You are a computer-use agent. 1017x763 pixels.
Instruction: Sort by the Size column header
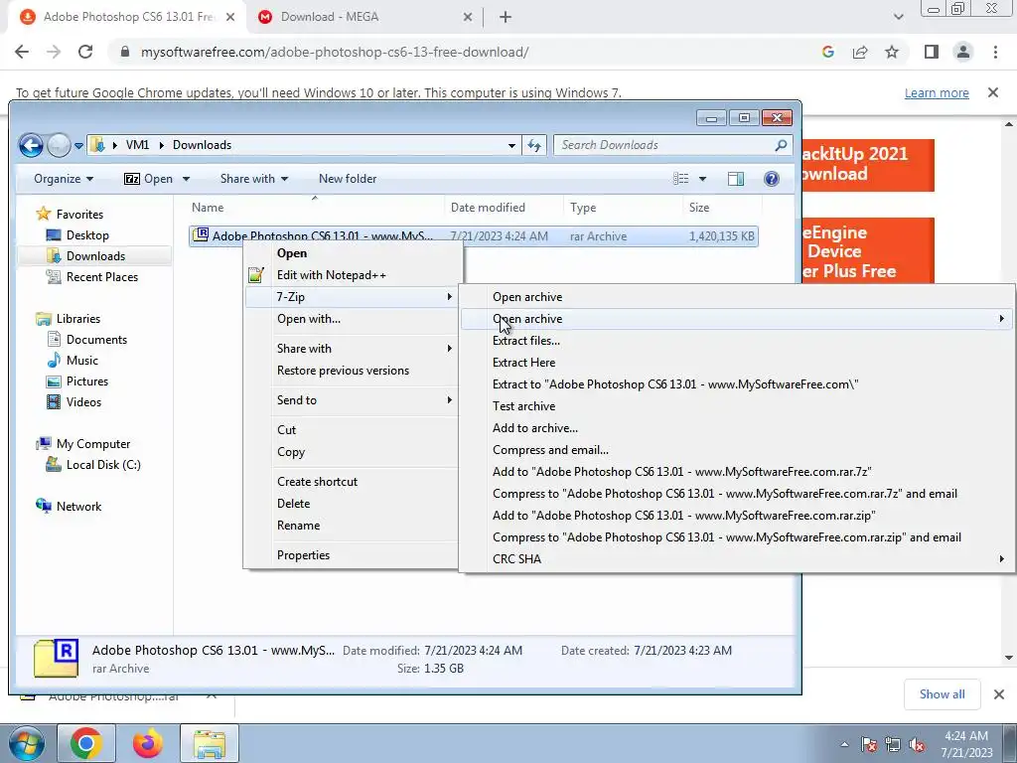click(x=721, y=208)
